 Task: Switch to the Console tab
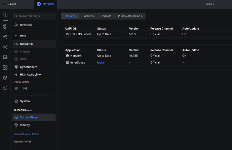point(106,16)
